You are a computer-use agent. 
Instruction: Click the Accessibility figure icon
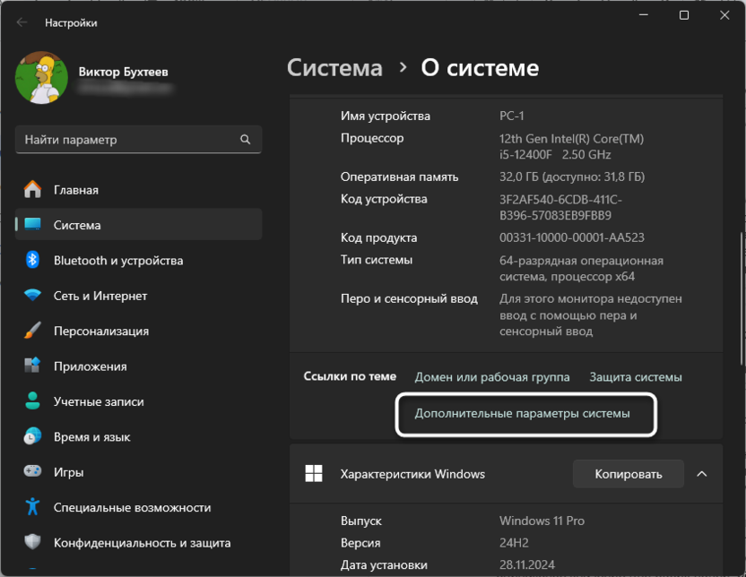point(32,507)
